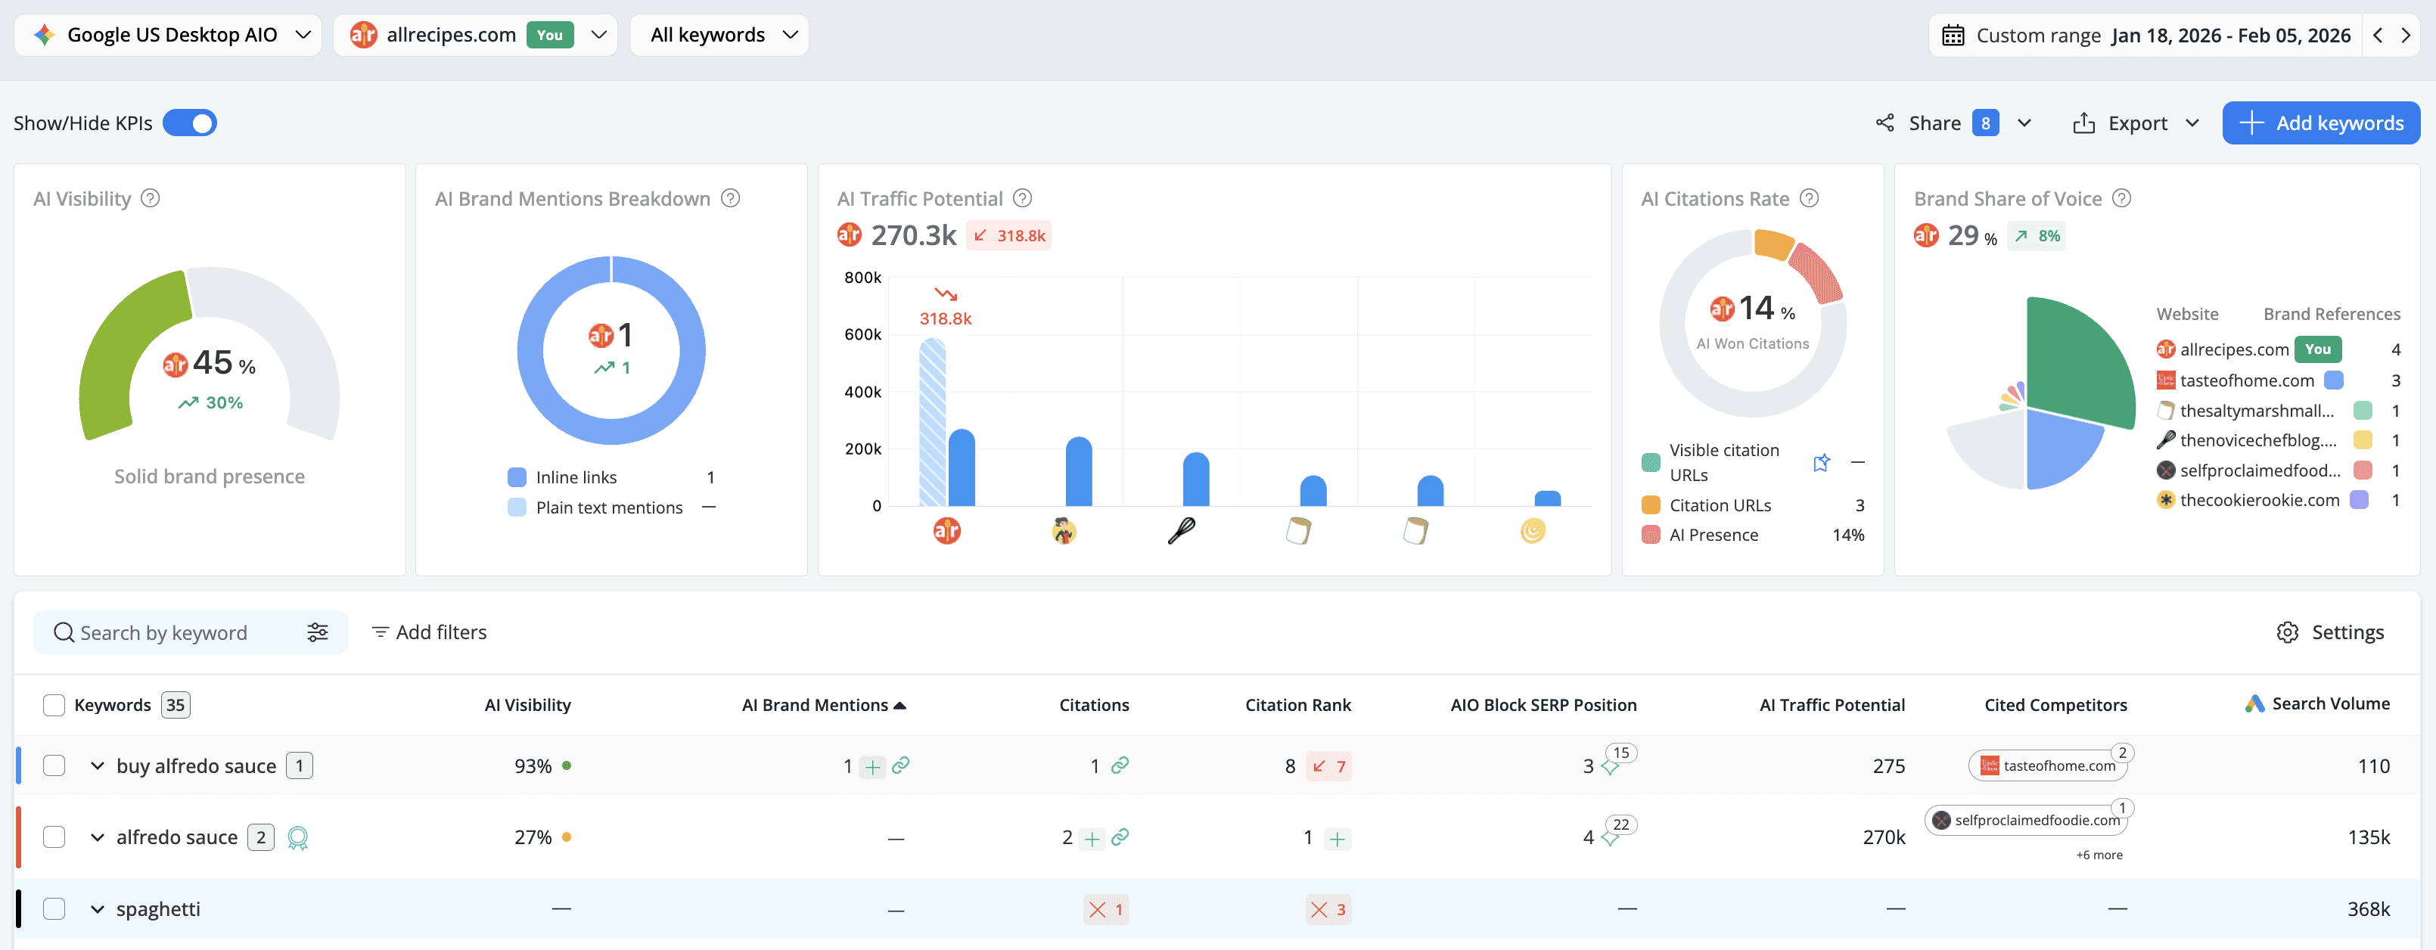Open search filter adjustment icon beside keyword search
The width and height of the screenshot is (2436, 950).
pos(317,632)
